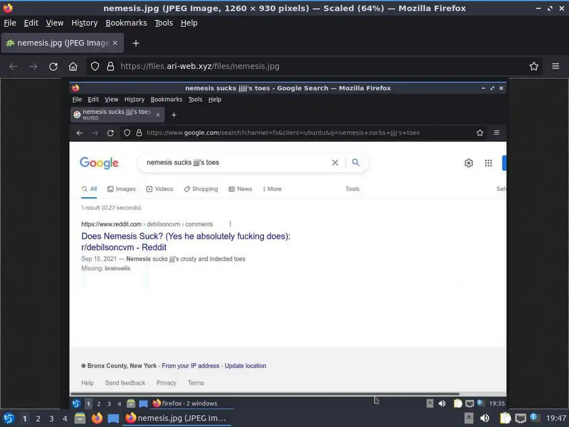This screenshot has width=569, height=427.
Task: Click the pictured News search tab
Action: pyautogui.click(x=240, y=189)
